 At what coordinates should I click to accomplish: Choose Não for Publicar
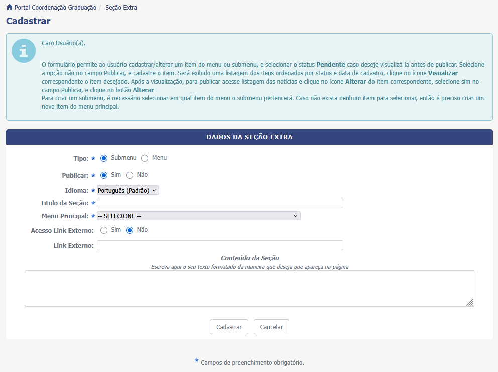pyautogui.click(x=129, y=175)
